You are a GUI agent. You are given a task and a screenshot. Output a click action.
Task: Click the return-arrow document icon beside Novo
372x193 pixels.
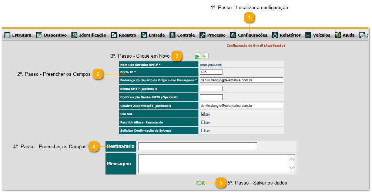[206, 56]
